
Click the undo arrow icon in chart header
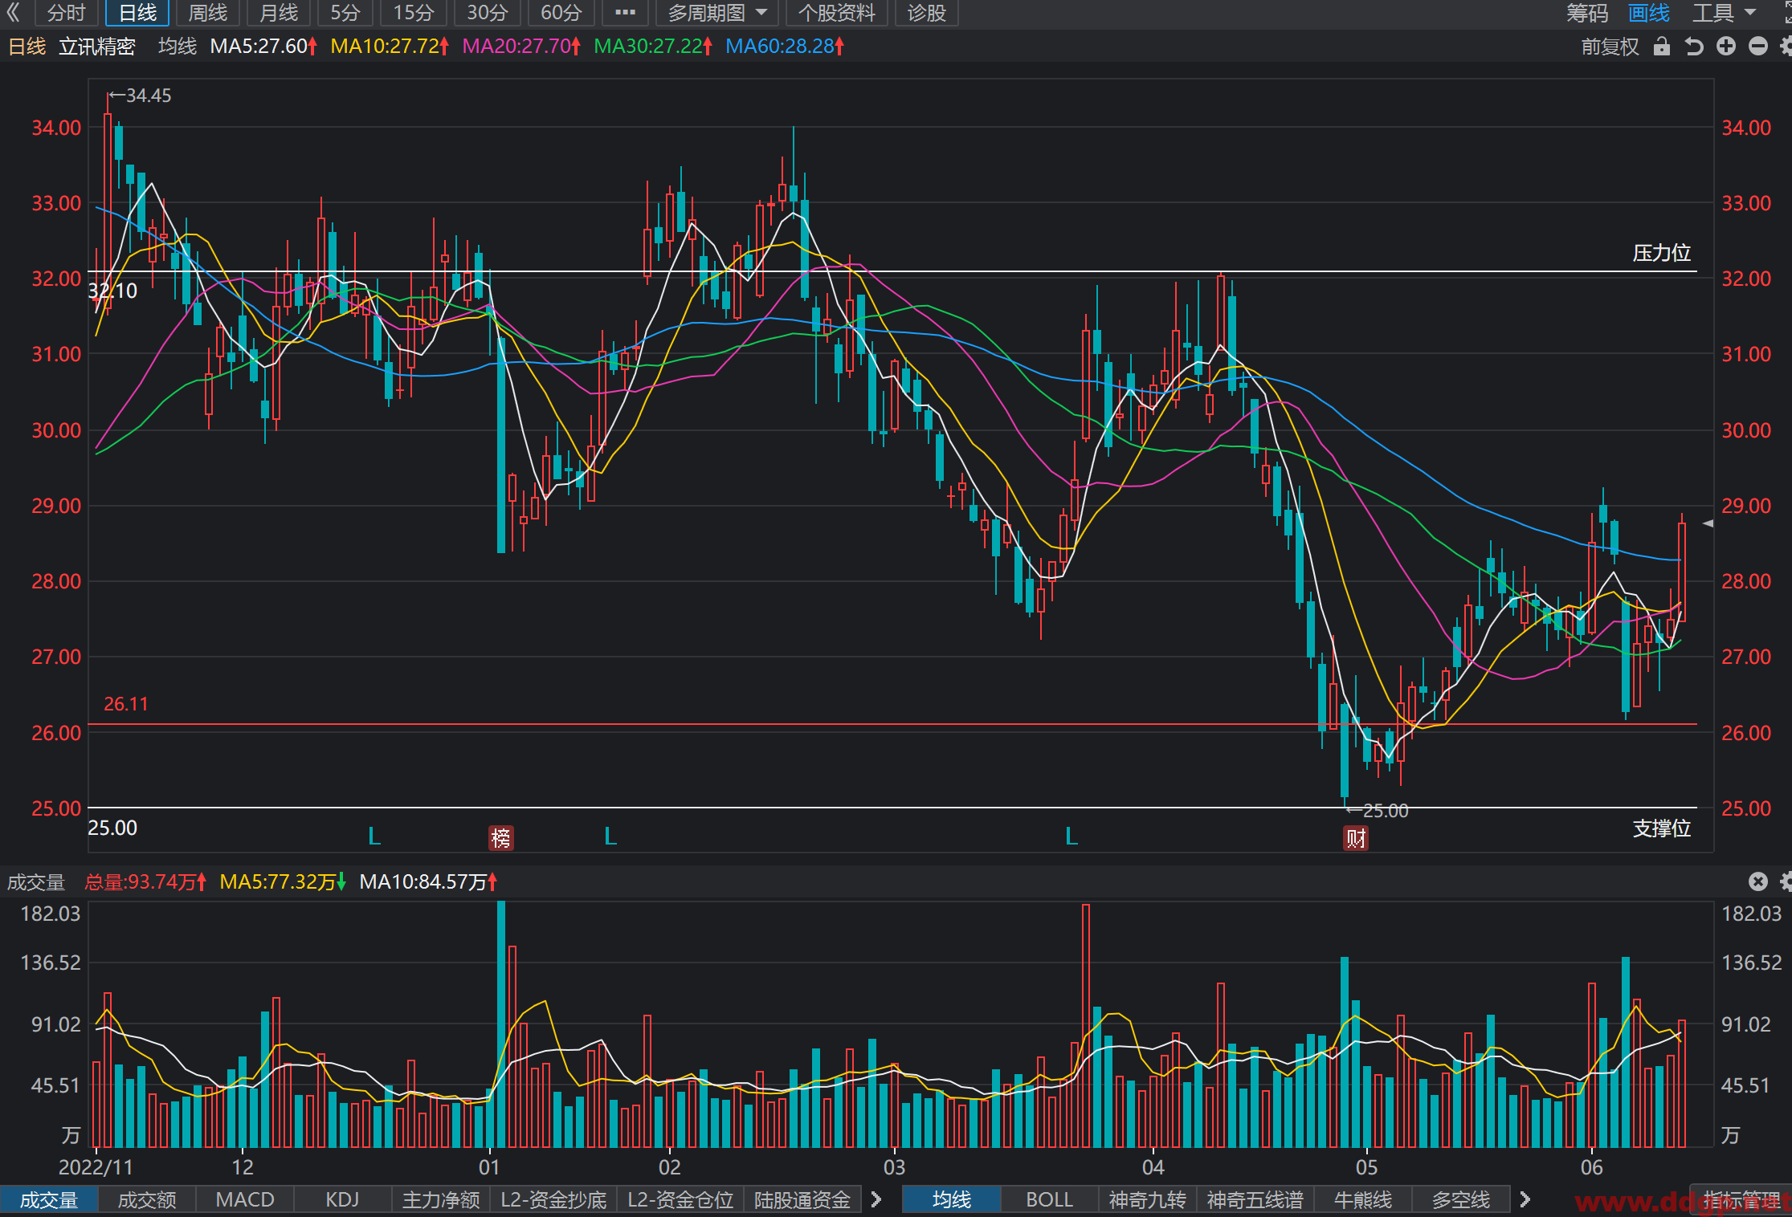[x=1694, y=47]
